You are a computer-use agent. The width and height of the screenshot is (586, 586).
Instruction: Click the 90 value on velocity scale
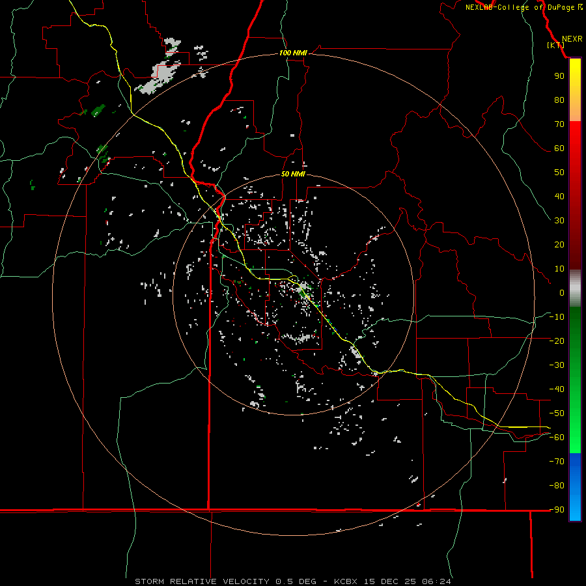point(559,76)
